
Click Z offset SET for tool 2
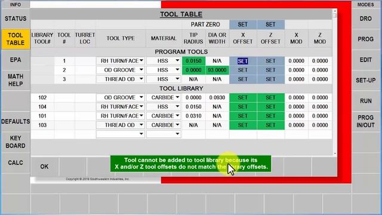click(270, 70)
